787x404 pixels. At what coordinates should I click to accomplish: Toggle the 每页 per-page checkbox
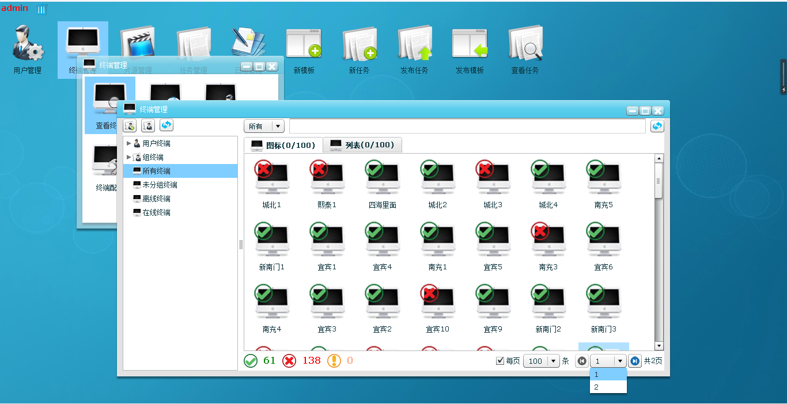pyautogui.click(x=500, y=361)
